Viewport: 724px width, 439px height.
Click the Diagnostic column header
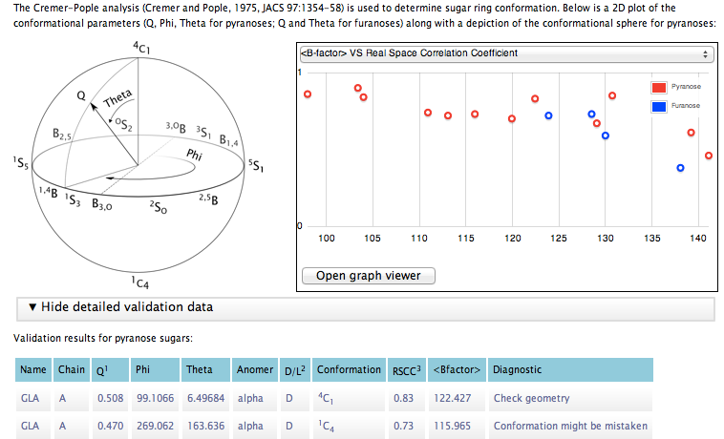(x=569, y=370)
